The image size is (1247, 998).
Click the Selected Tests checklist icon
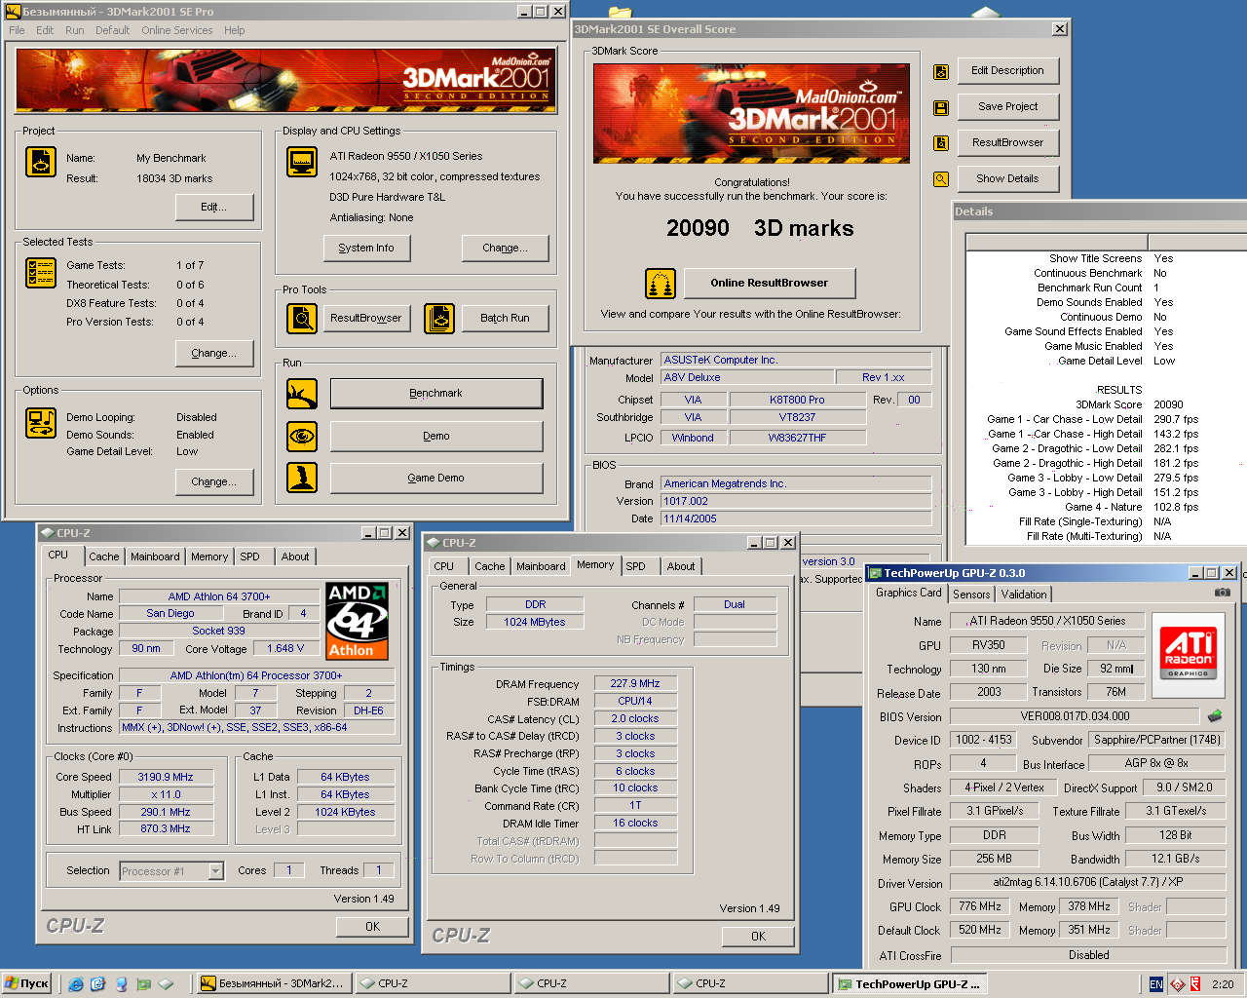(41, 273)
